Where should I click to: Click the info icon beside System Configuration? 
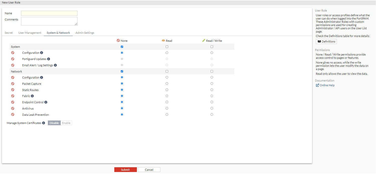tap(42, 53)
